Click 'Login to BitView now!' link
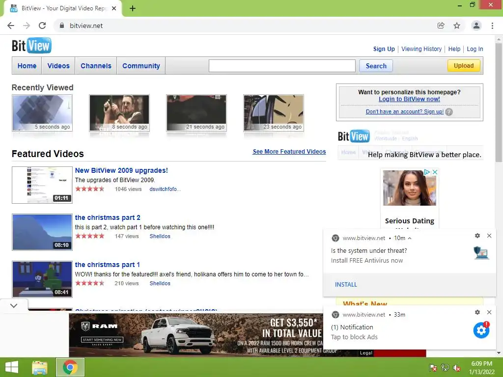The height and width of the screenshot is (377, 503). (x=409, y=99)
